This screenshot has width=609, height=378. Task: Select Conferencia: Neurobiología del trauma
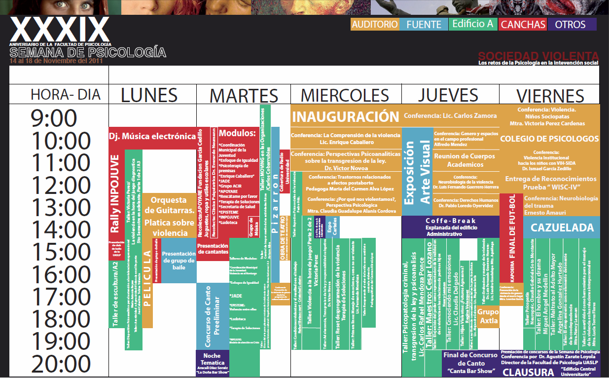[562, 205]
